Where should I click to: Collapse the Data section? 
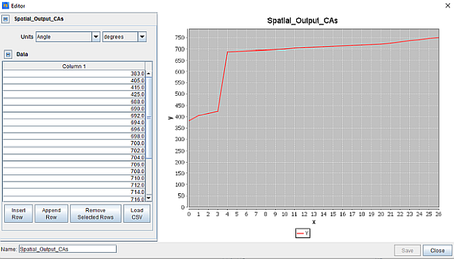pos(8,54)
